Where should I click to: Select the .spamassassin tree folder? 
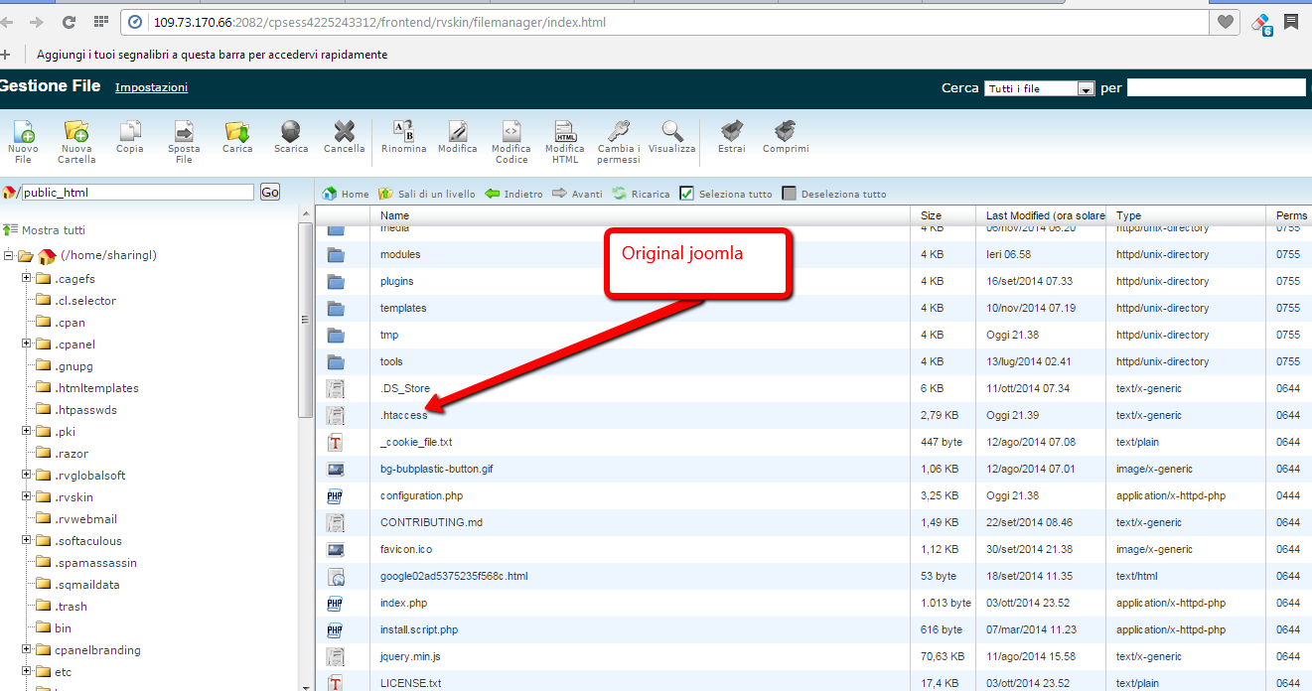coord(96,563)
